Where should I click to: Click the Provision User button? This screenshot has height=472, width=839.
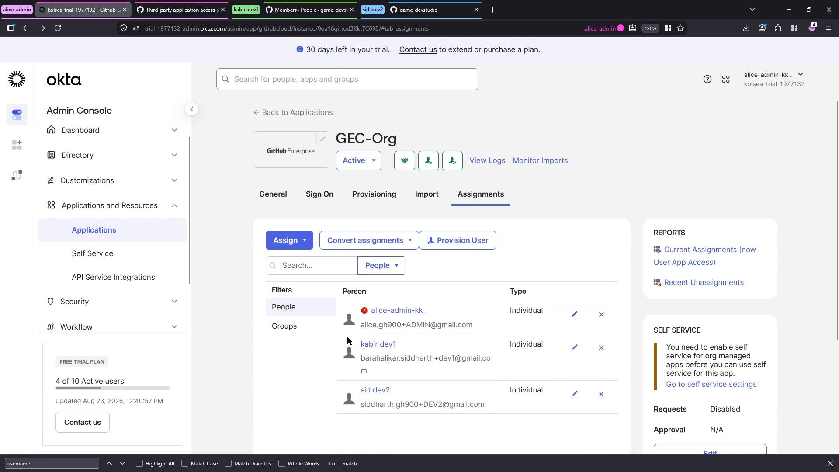click(x=458, y=240)
